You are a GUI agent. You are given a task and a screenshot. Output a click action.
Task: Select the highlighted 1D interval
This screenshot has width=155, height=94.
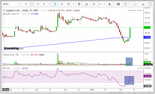click(x=32, y=4)
